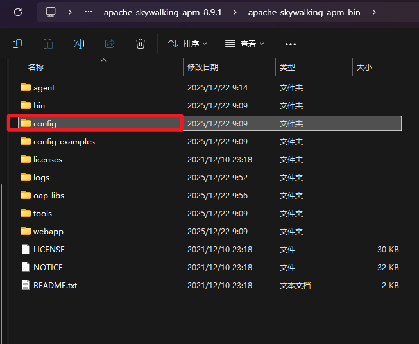419x344 pixels.
Task: Click the Copy icon in toolbar
Action: [17, 44]
